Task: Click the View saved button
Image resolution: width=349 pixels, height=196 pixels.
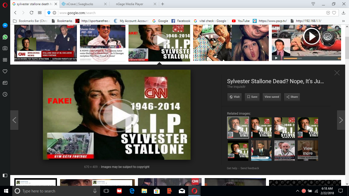Action: 272,97
